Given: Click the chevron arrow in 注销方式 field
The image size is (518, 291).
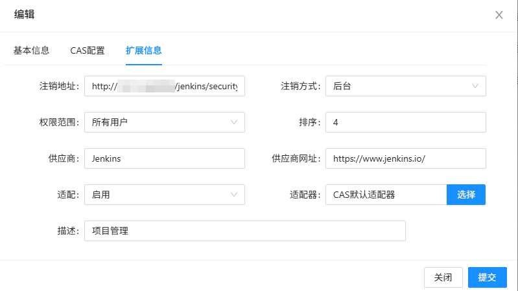Looking at the screenshot, I should (475, 86).
